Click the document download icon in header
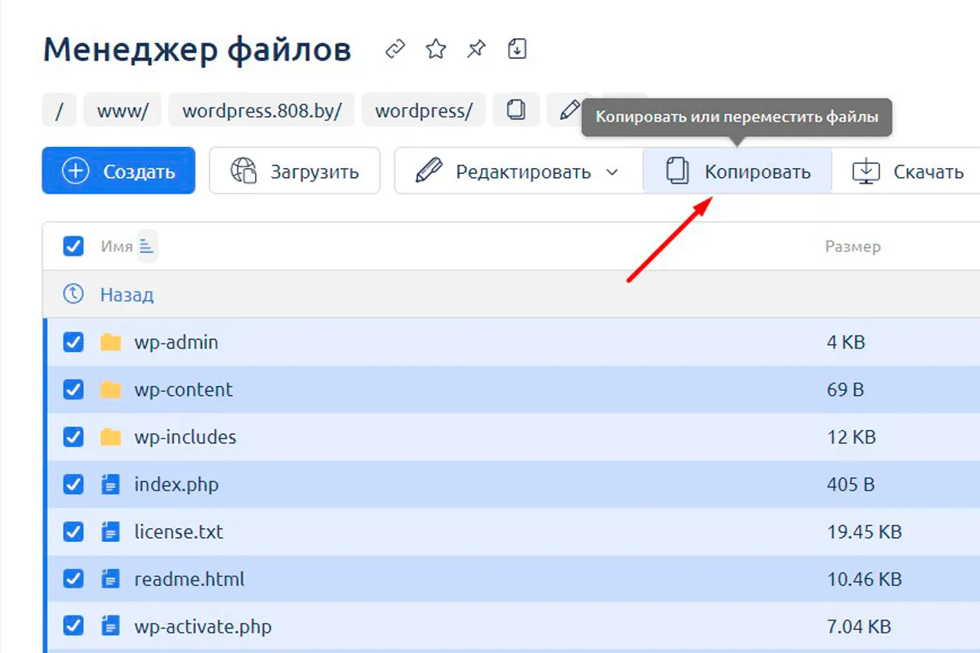The height and width of the screenshot is (653, 980). (x=517, y=49)
